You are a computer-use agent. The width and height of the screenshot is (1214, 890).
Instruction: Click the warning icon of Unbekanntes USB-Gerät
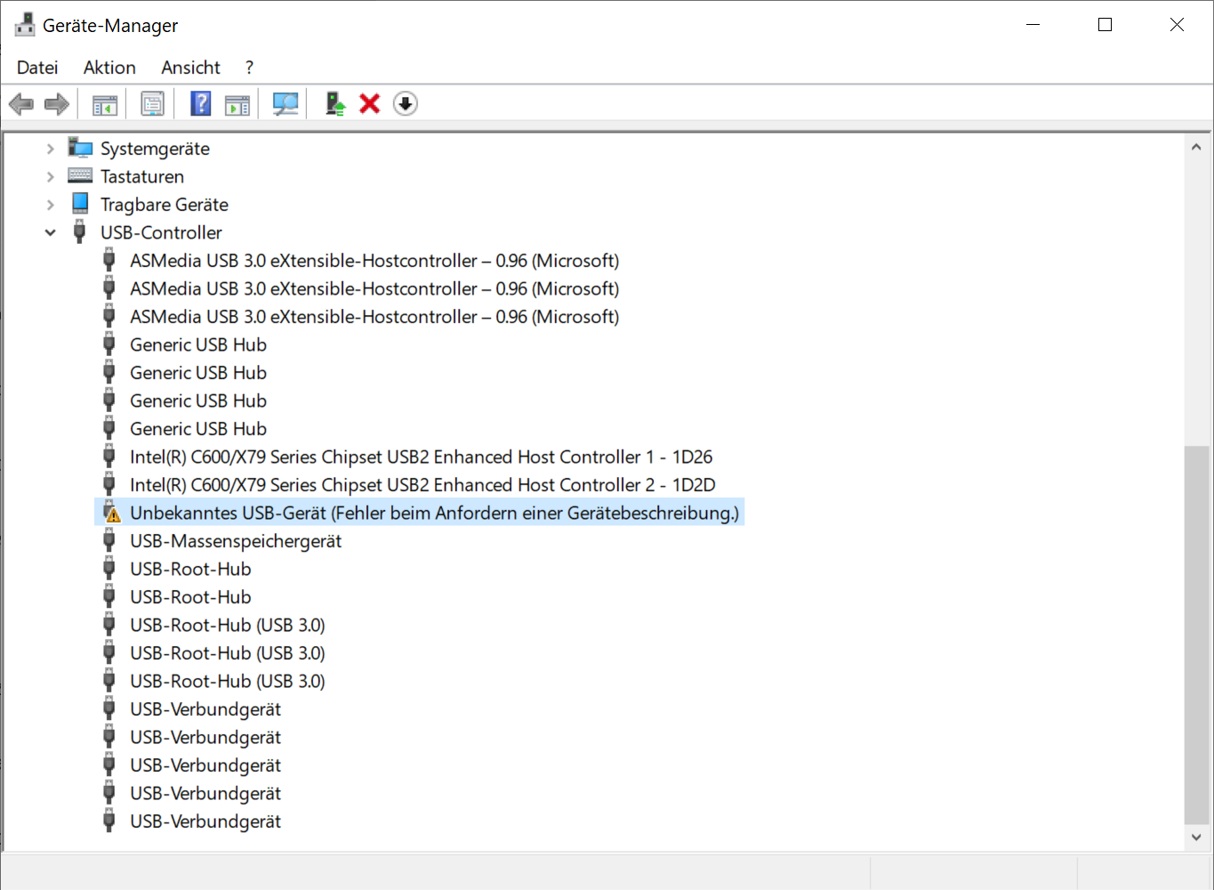pyautogui.click(x=109, y=513)
